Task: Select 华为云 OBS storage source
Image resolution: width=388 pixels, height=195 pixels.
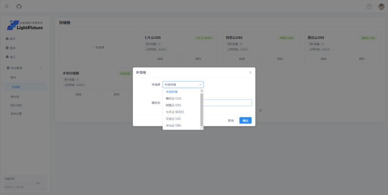Action: pos(174,126)
